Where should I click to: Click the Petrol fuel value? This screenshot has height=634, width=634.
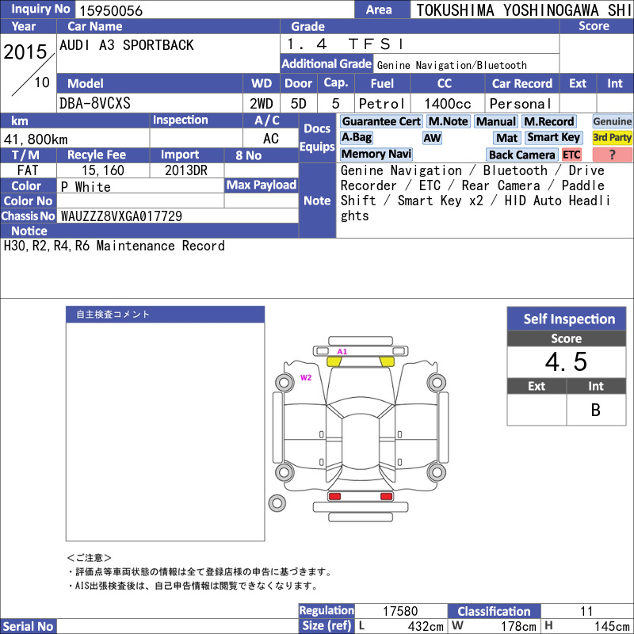382,104
